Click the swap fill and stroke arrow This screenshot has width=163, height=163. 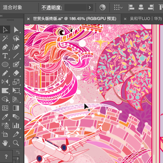tap(18, 152)
